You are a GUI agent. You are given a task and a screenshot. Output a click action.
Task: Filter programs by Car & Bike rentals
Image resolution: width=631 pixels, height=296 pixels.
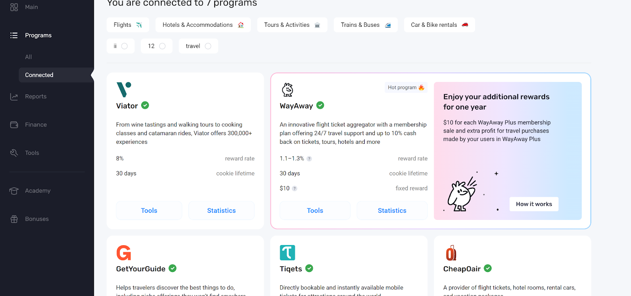439,25
